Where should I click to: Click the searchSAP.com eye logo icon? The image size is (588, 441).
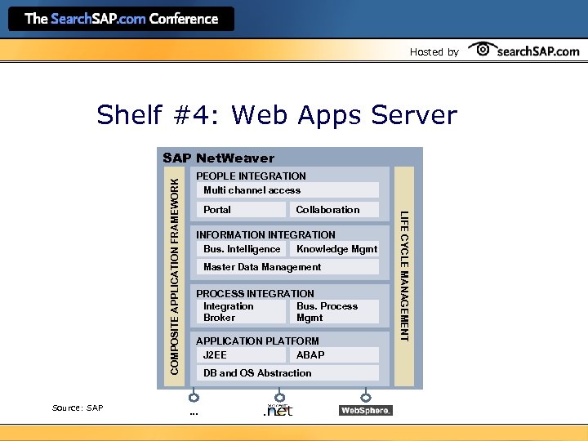[x=483, y=49]
